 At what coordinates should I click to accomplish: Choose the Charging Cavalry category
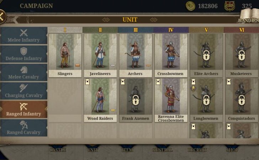pos(23,91)
